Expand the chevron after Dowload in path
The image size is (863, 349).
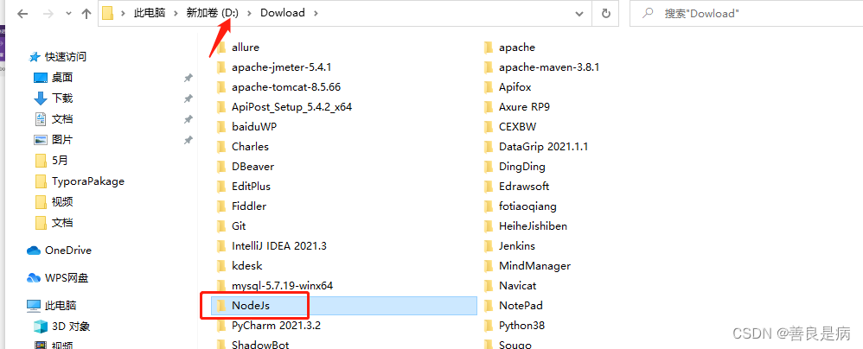pos(316,13)
